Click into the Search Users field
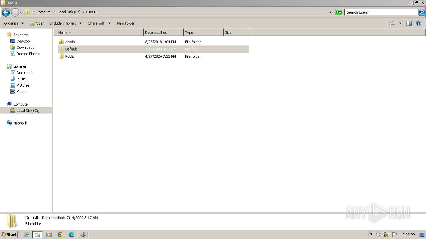Screen dimensions: 426x239 (x=381, y=12)
